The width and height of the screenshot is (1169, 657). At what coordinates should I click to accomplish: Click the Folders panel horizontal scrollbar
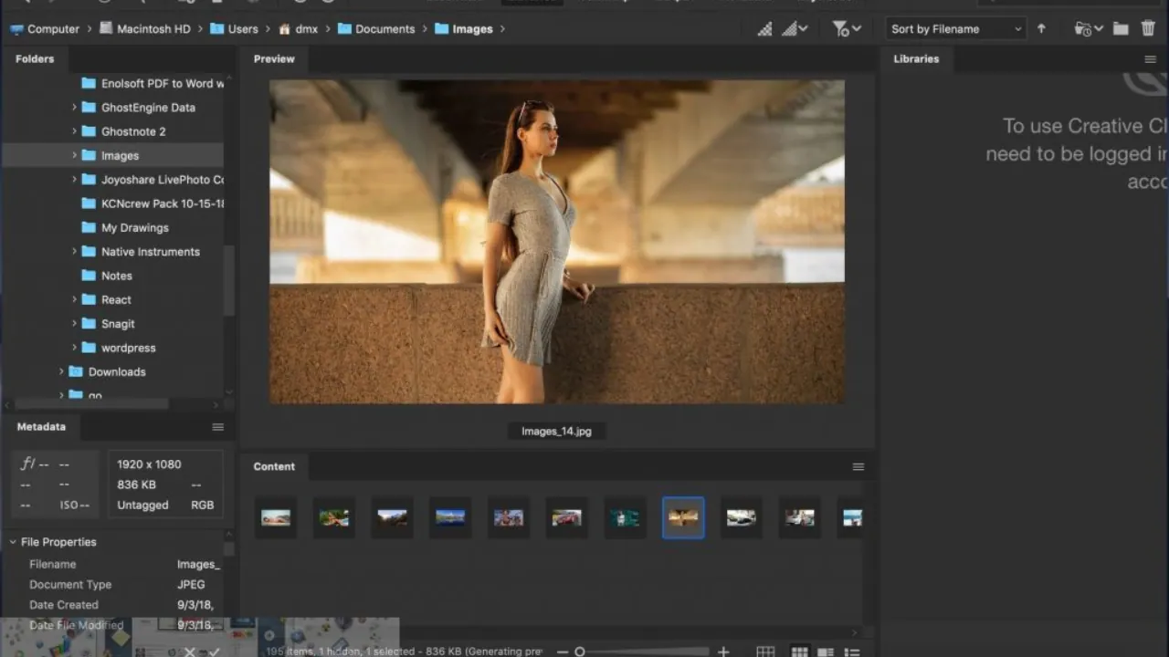click(x=91, y=403)
